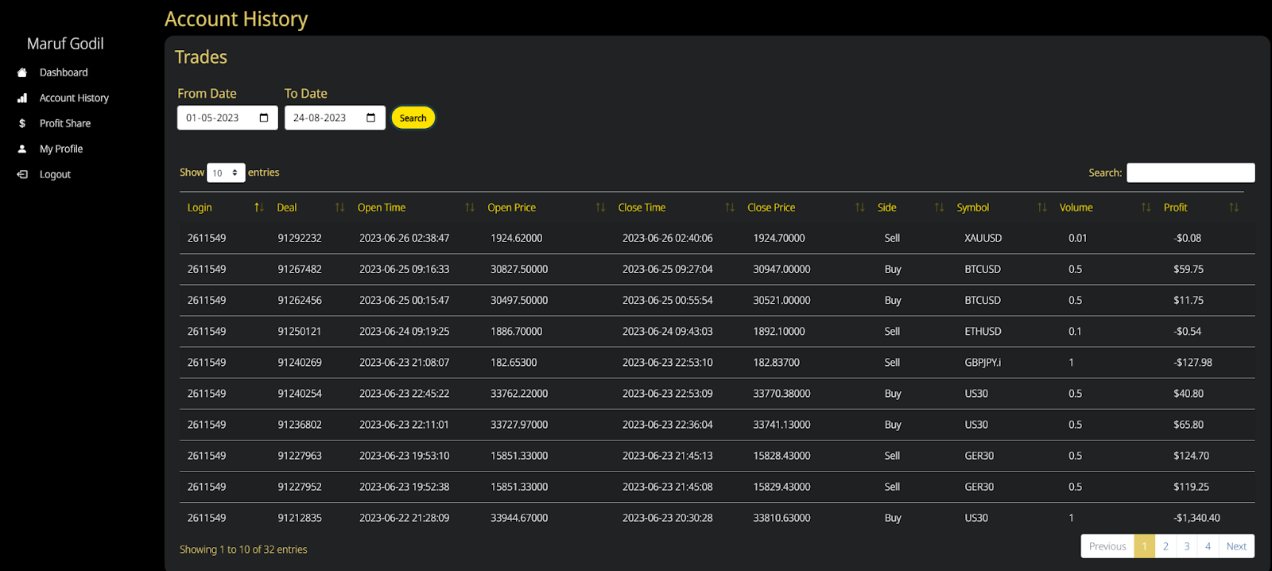Select deal number 91227952
This screenshot has height=571, width=1272.
pos(300,486)
